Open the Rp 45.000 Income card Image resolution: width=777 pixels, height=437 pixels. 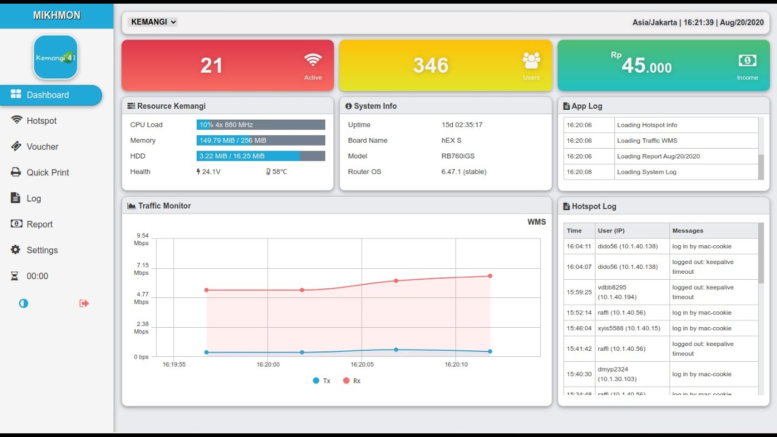663,66
